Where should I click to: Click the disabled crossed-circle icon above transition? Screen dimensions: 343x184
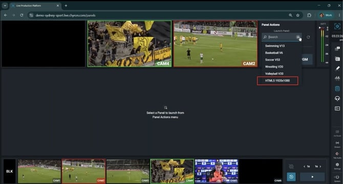point(291,167)
